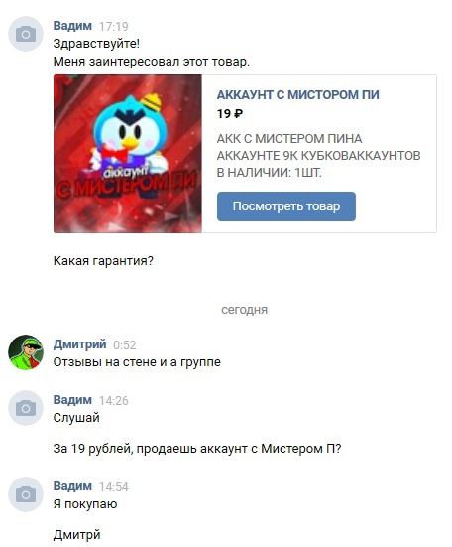This screenshot has height=547, width=452.
Task: Open the Mister P penguin product image
Action: tap(128, 154)
